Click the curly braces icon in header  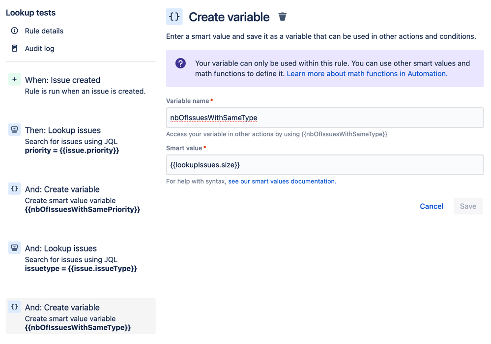[174, 17]
